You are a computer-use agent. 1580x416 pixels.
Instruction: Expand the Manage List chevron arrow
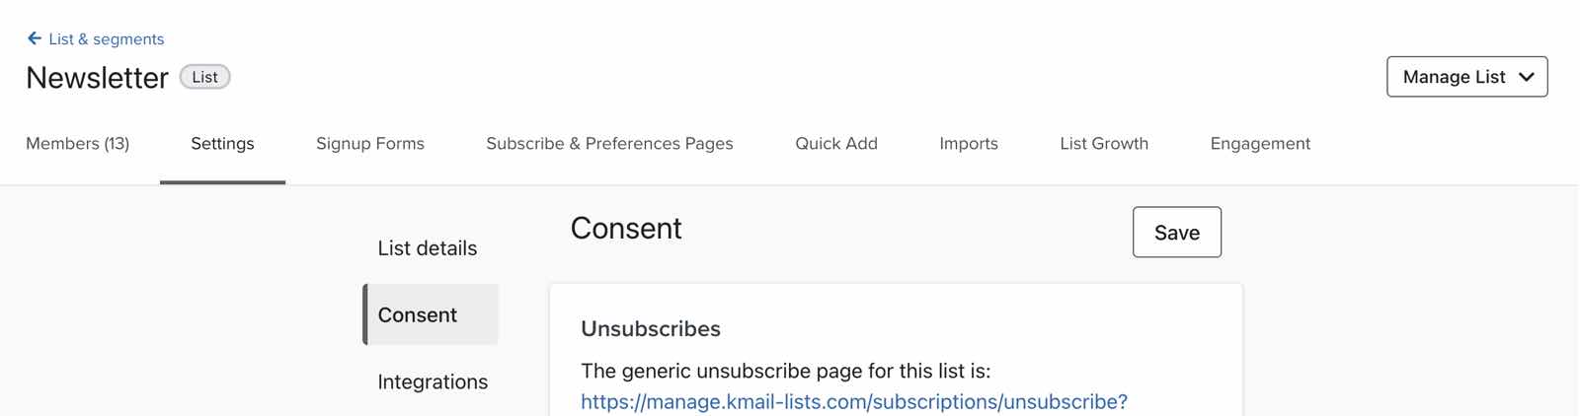pyautogui.click(x=1527, y=77)
